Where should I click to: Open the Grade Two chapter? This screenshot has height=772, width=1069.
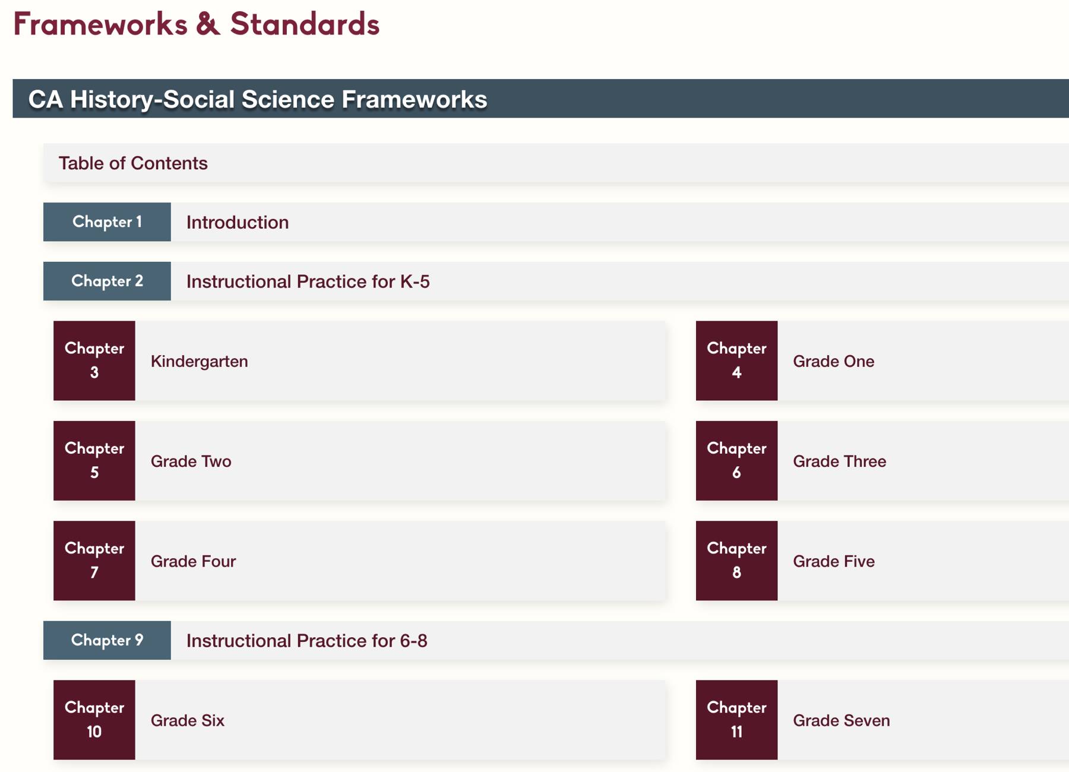[191, 461]
